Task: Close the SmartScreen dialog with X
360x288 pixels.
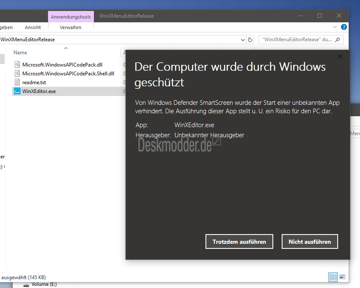Action: (x=340, y=56)
